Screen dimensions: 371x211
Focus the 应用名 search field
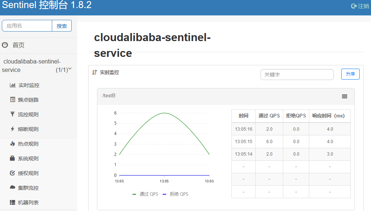tap(27, 26)
